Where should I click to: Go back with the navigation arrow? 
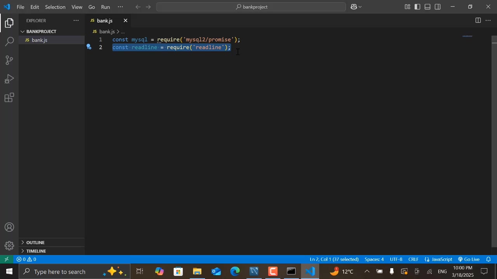(x=138, y=7)
